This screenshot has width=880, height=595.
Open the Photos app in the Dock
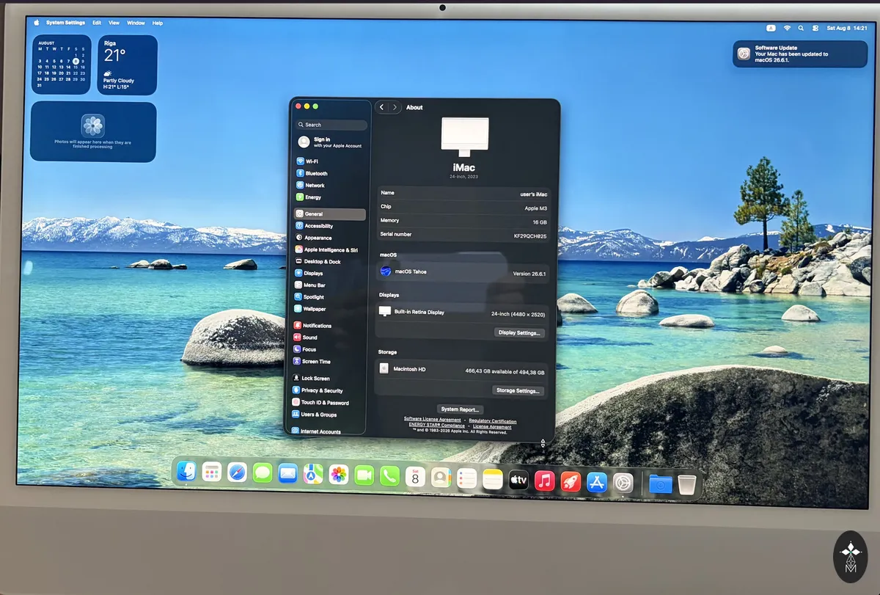click(338, 475)
